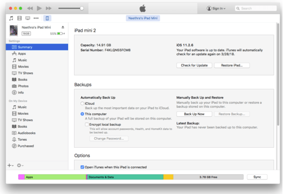Click the Movies library icon in toolbar
This screenshot has height=194, width=285.
pos(19,18)
